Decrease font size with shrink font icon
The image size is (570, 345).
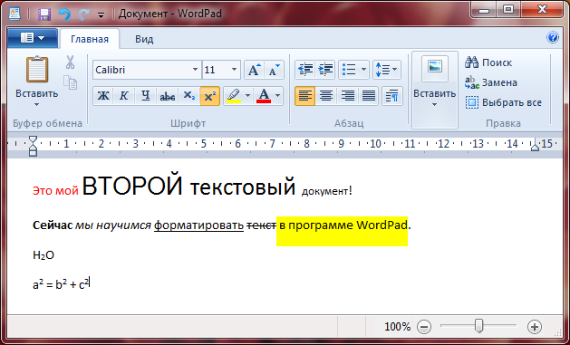pyautogui.click(x=274, y=70)
